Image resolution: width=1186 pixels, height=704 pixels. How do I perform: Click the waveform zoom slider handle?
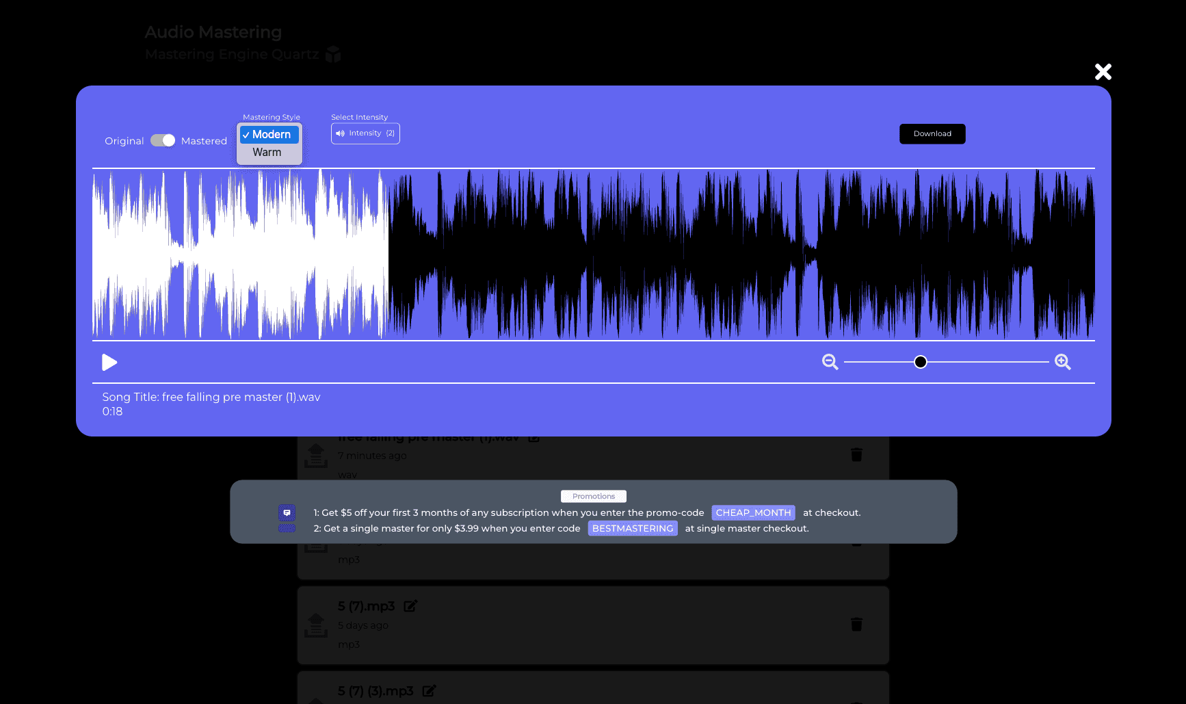pos(921,362)
